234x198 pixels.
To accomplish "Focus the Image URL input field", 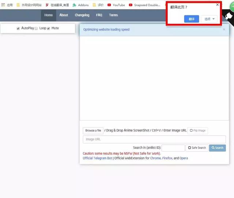I will coord(154,139).
